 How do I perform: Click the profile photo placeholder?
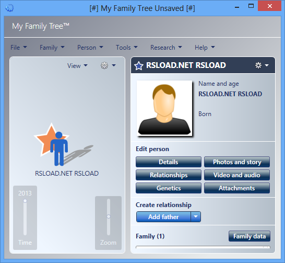tap(164, 108)
